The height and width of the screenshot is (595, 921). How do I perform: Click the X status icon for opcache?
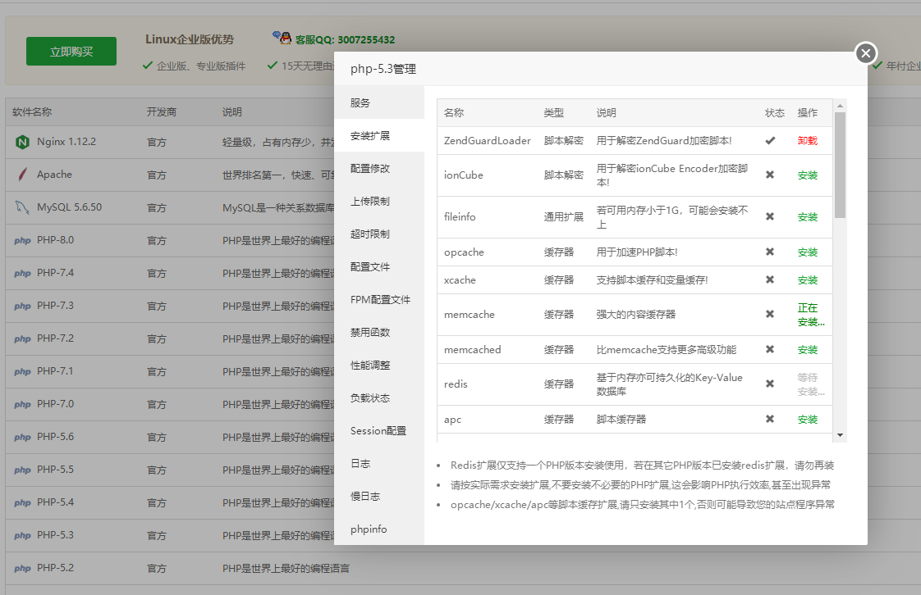tap(769, 252)
